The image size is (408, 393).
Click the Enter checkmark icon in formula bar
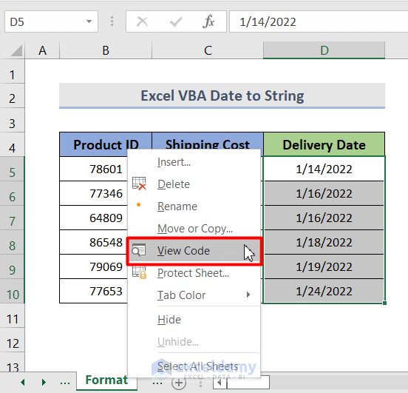[176, 22]
